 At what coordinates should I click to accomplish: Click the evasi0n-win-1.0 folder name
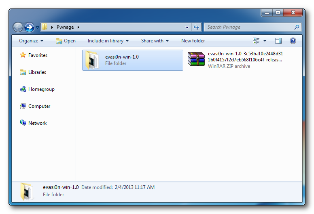click(122, 57)
